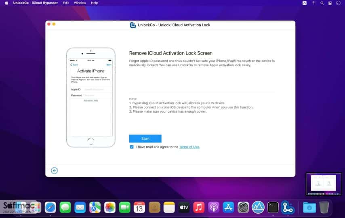The width and height of the screenshot is (345, 218).
Task: Open Notes from the Dock
Action: click(169, 207)
